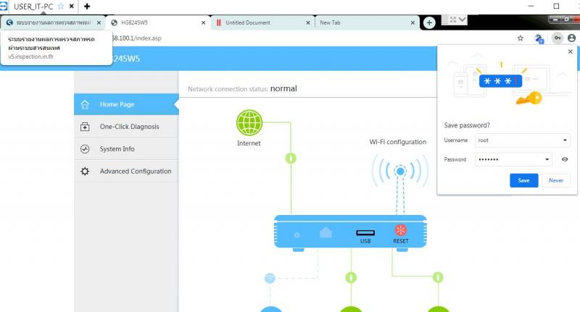Click the 'Internet' label under the globe
The height and width of the screenshot is (312, 580).
tap(249, 143)
